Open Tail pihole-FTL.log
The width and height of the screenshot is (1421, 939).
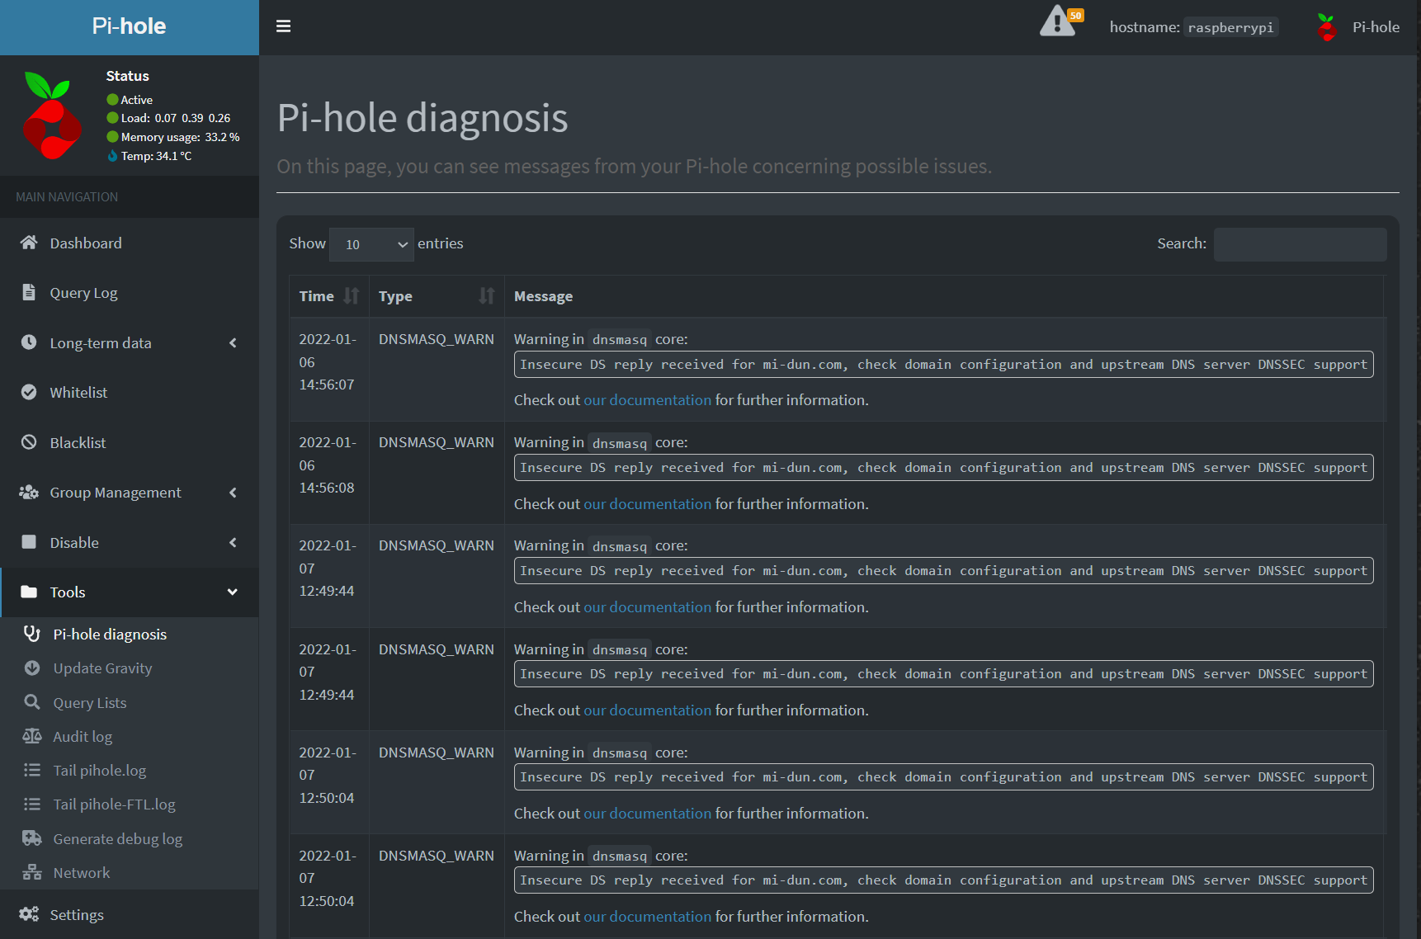pyautogui.click(x=114, y=804)
